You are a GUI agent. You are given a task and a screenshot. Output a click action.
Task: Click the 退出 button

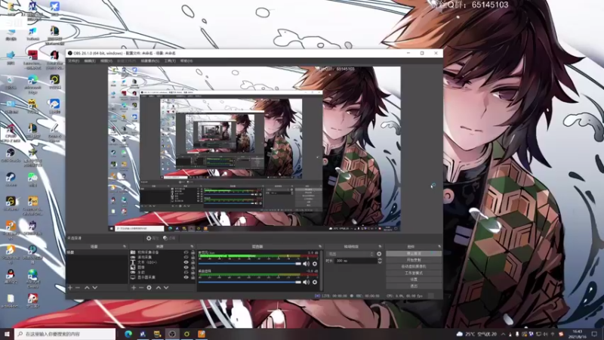[x=414, y=286]
